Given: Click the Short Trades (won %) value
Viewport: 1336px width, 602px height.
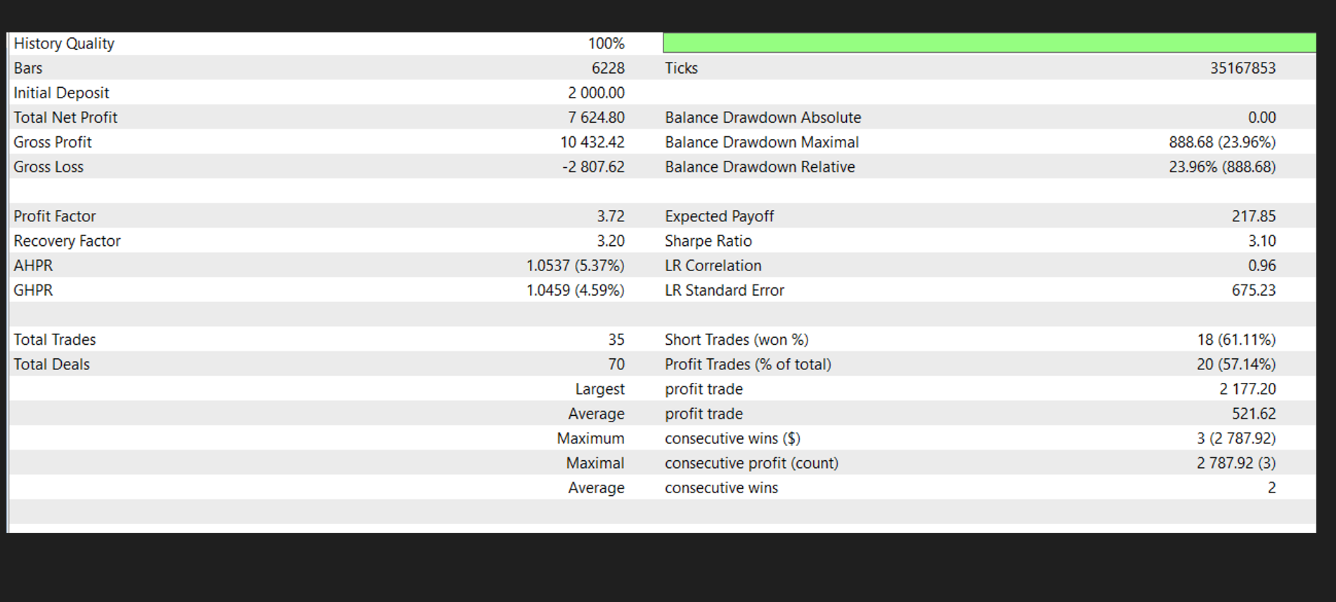Looking at the screenshot, I should [1236, 339].
